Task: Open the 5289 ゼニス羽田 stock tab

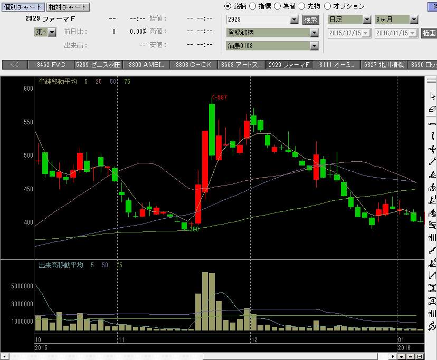Action: pos(98,65)
